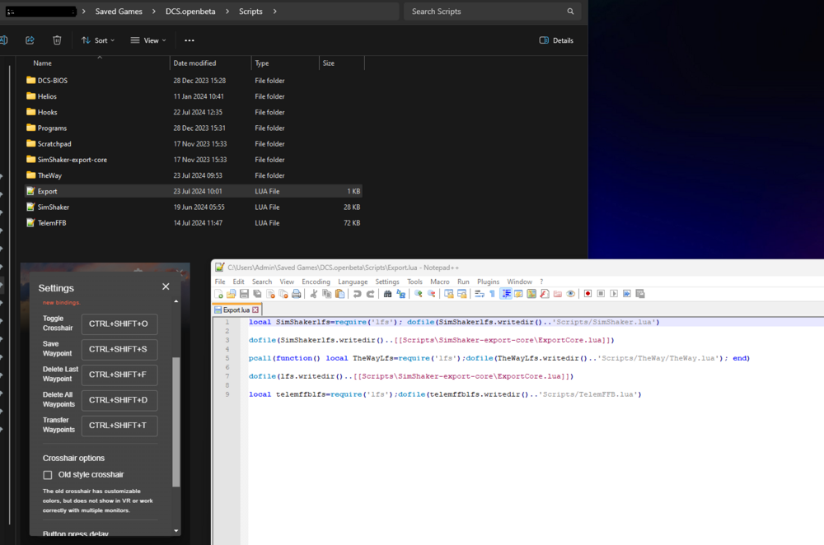Click the CTRL+SHIFT+O Toggle Crosshair binding button
Image resolution: width=824 pixels, height=545 pixels.
coord(119,324)
